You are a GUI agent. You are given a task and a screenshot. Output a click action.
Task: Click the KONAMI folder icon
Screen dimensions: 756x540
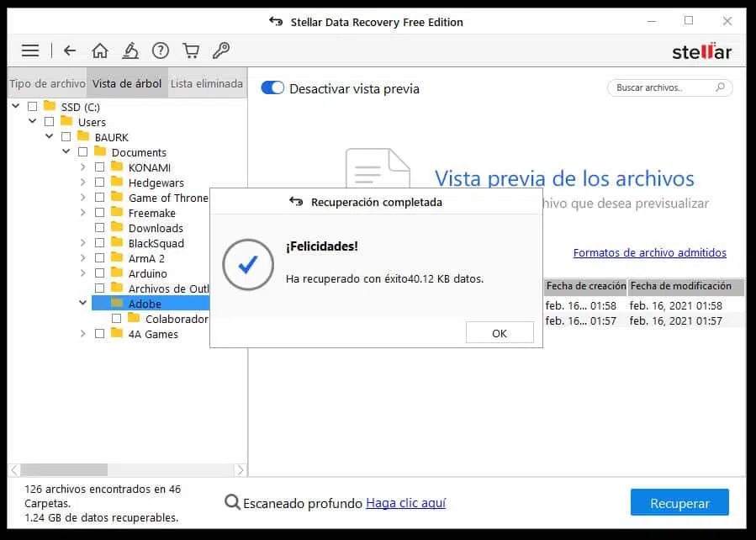coord(117,167)
